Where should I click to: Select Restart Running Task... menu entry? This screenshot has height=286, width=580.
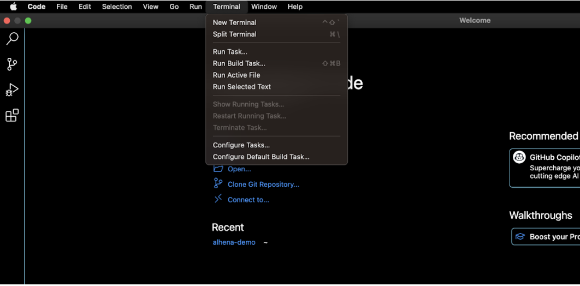click(276, 116)
